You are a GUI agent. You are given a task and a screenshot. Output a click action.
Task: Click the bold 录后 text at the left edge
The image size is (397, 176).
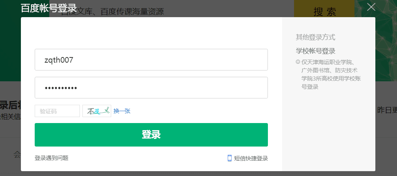click(10, 106)
